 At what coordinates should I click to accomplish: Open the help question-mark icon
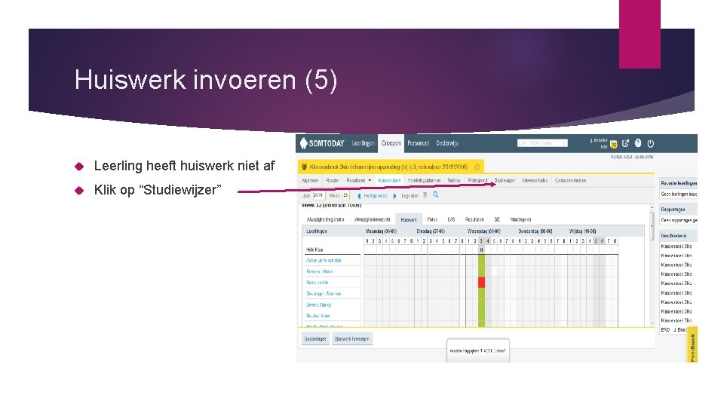coord(638,143)
